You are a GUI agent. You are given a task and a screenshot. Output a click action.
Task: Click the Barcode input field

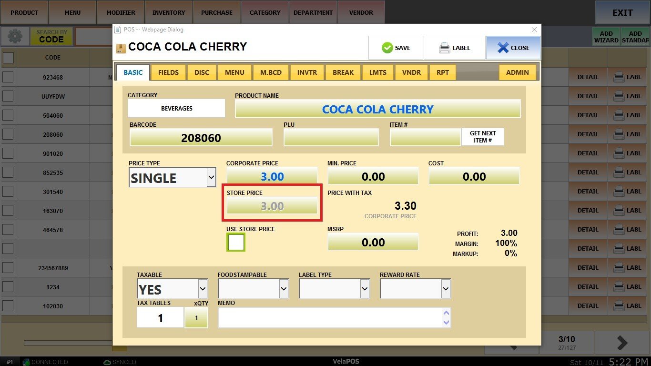click(x=201, y=138)
